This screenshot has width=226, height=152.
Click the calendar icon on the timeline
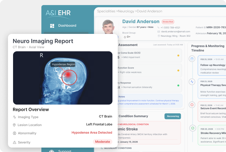click(x=192, y=59)
